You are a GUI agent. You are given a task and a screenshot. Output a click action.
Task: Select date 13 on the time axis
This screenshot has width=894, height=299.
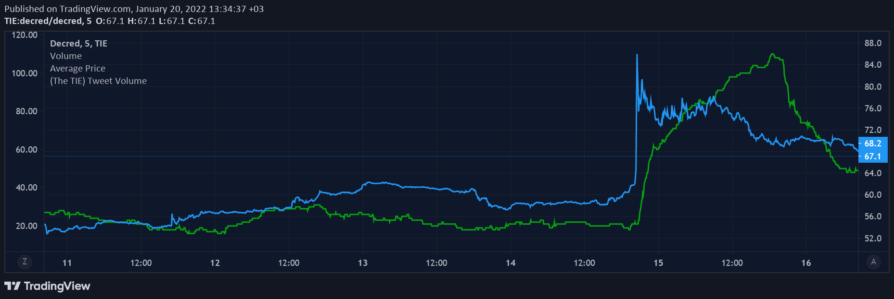[x=363, y=263]
